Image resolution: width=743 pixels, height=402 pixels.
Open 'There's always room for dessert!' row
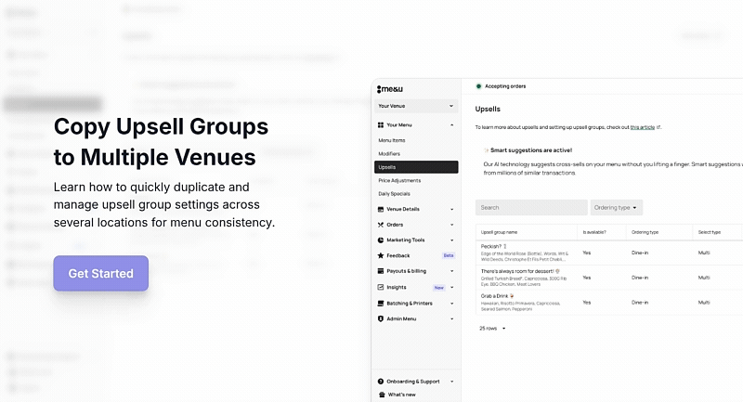click(609, 278)
